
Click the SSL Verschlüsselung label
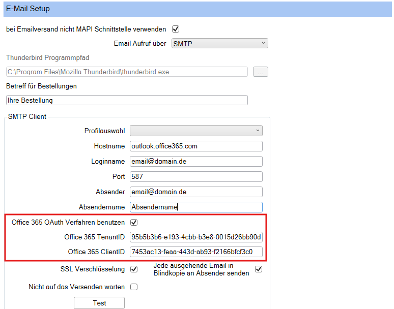[x=93, y=269]
